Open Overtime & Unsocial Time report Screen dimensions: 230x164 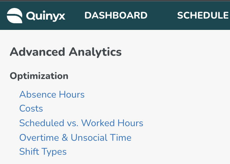click(75, 137)
